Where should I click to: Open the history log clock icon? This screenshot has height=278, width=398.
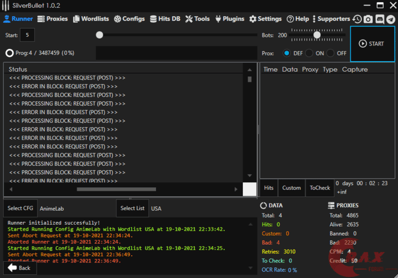click(x=357, y=19)
